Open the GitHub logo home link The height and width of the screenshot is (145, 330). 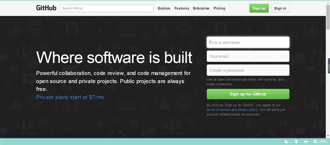(x=46, y=8)
